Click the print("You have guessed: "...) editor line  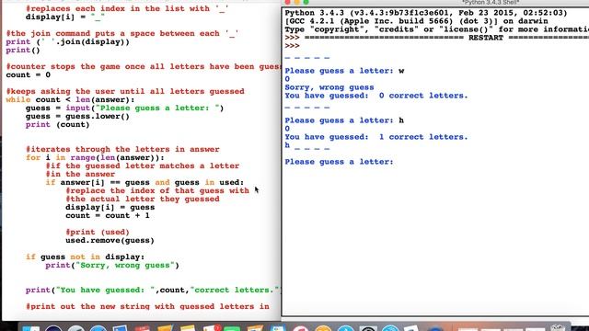point(153,290)
